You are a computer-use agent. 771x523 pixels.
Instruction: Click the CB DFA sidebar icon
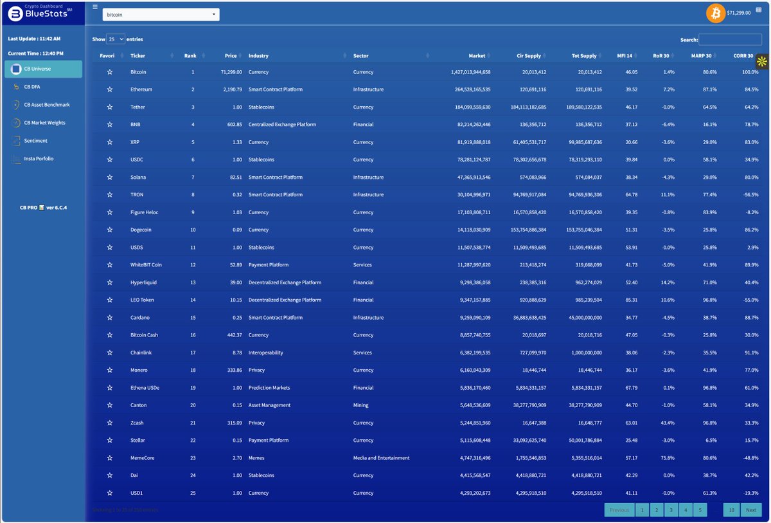(15, 86)
